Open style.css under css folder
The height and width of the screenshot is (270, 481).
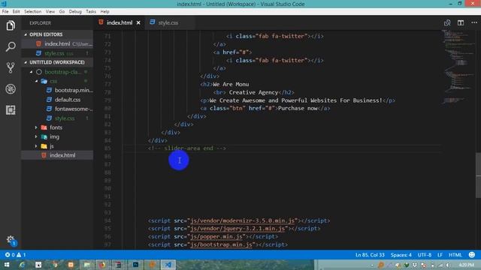pos(57,118)
